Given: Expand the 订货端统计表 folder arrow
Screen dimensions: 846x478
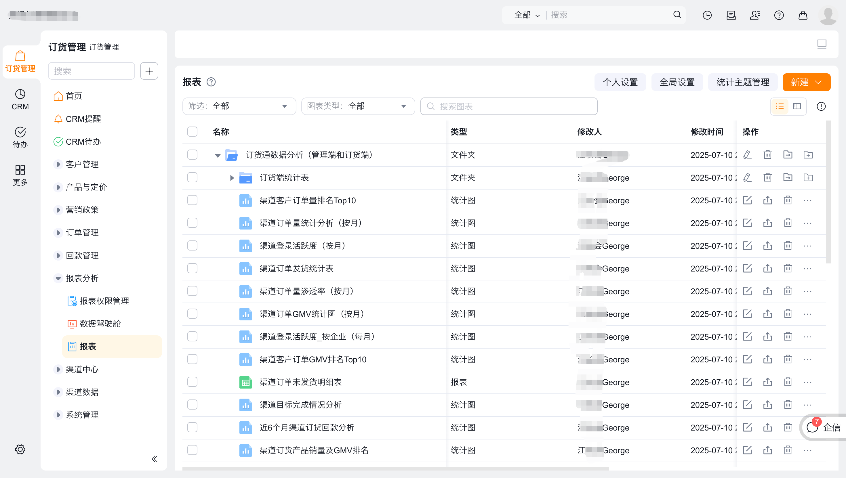Looking at the screenshot, I should 232,178.
